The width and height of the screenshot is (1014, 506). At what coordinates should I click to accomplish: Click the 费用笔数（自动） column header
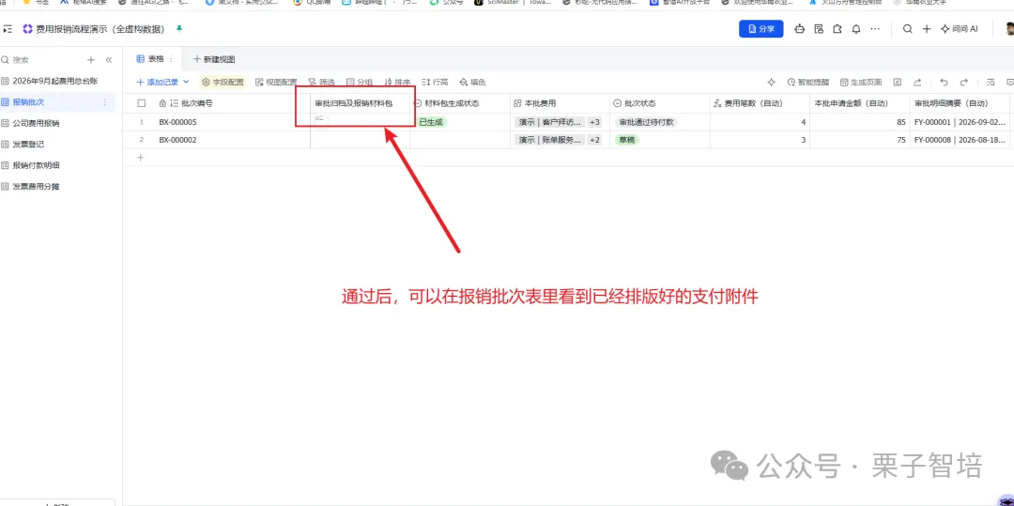[x=753, y=103]
